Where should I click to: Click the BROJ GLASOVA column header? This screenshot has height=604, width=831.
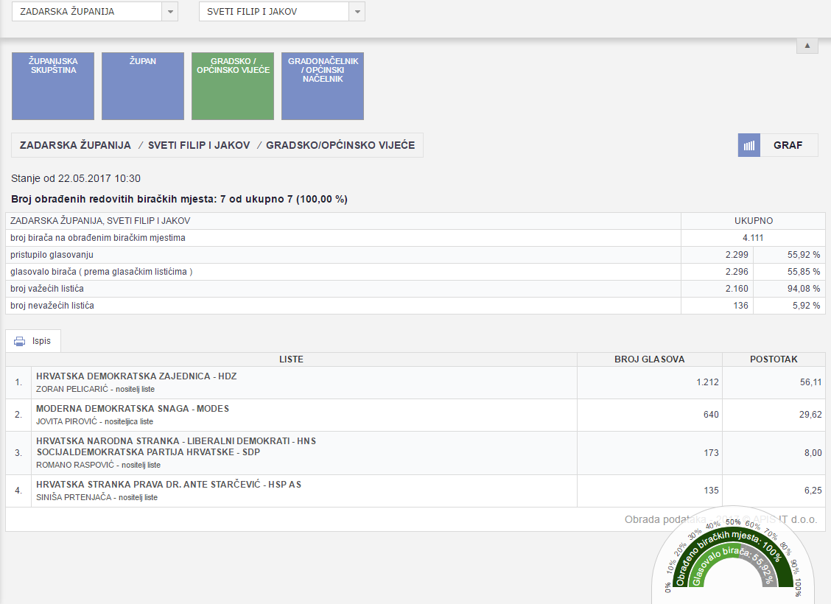coord(650,359)
